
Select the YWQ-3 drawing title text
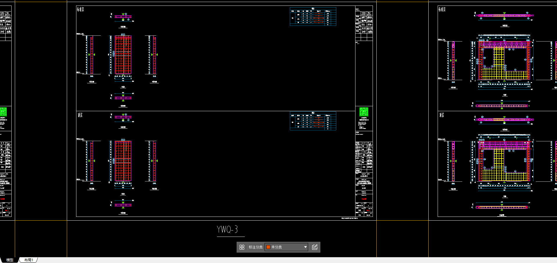(x=227, y=230)
